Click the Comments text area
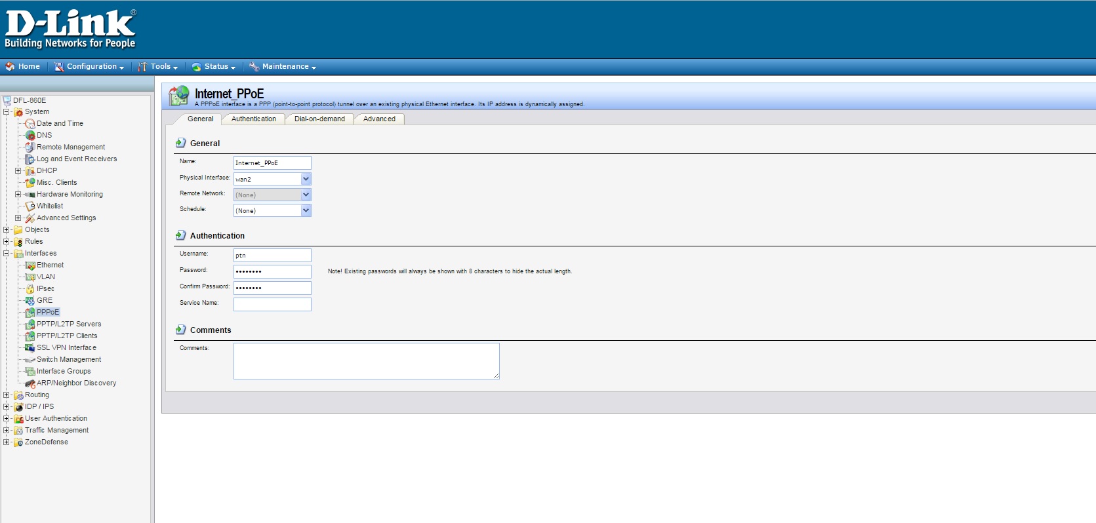Screen dimensions: 1096x523 367,361
